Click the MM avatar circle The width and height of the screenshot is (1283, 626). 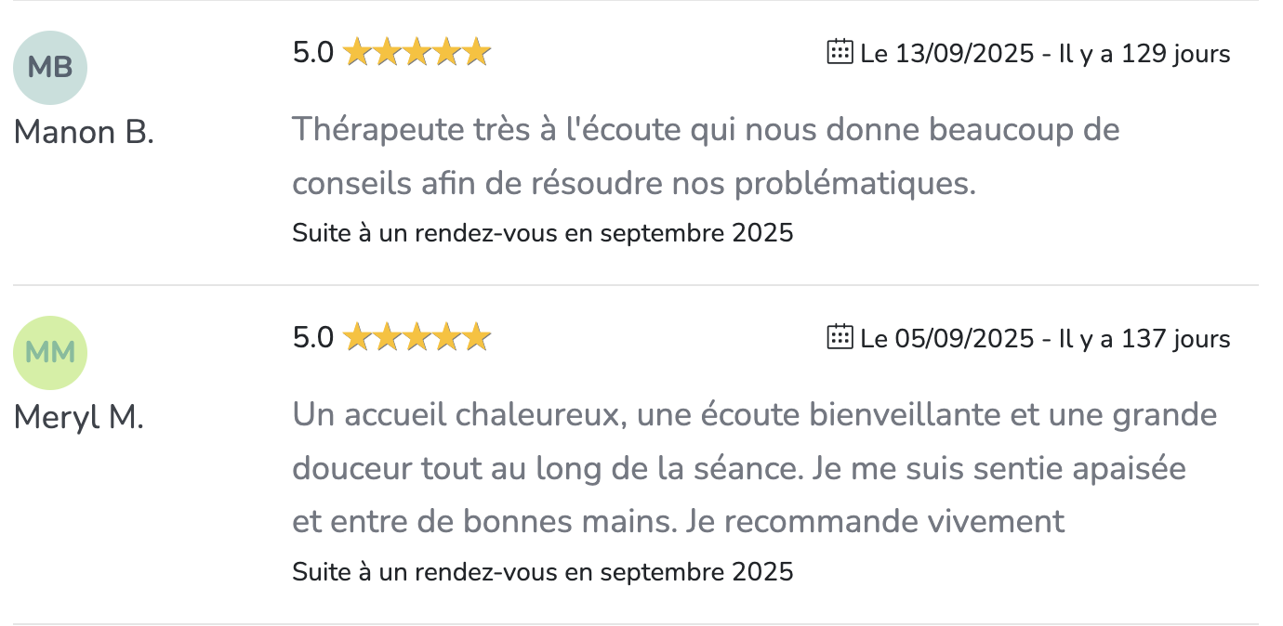[x=50, y=352]
